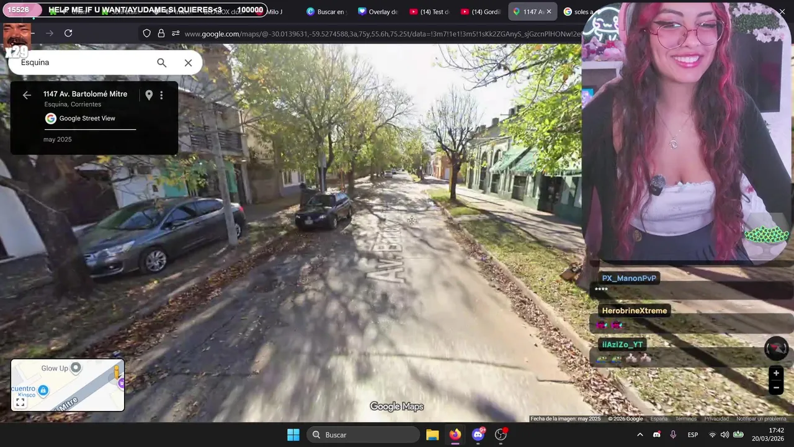
Task: Zoom in with the plus button
Action: tap(776, 373)
